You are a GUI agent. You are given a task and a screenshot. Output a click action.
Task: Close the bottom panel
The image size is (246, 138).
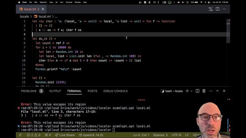pyautogui.click(x=224, y=91)
